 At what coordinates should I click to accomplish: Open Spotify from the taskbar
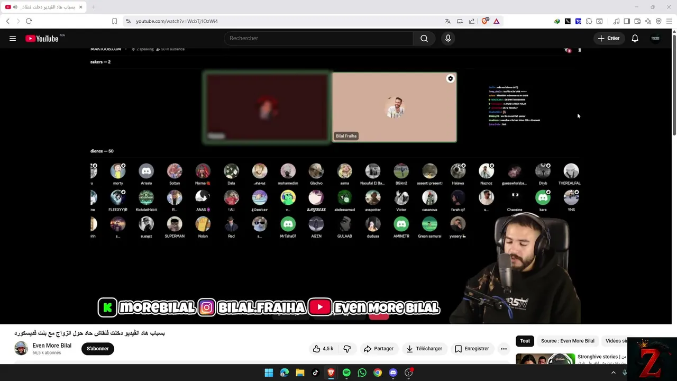point(346,373)
